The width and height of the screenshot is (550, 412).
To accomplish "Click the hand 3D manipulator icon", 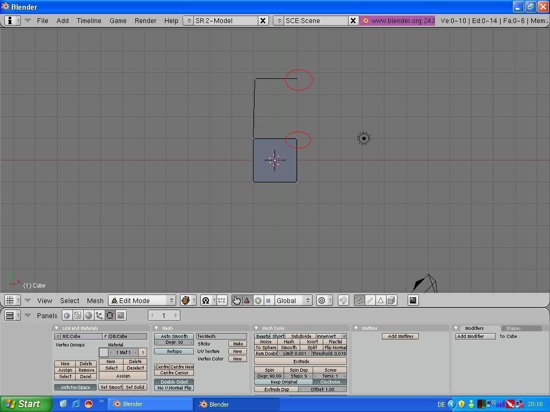I will coord(236,300).
